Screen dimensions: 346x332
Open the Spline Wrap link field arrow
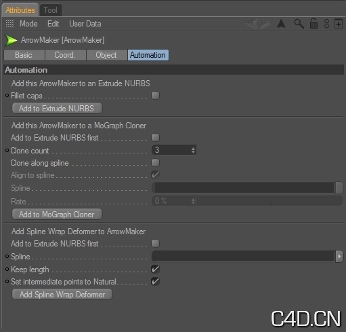pyautogui.click(x=339, y=256)
